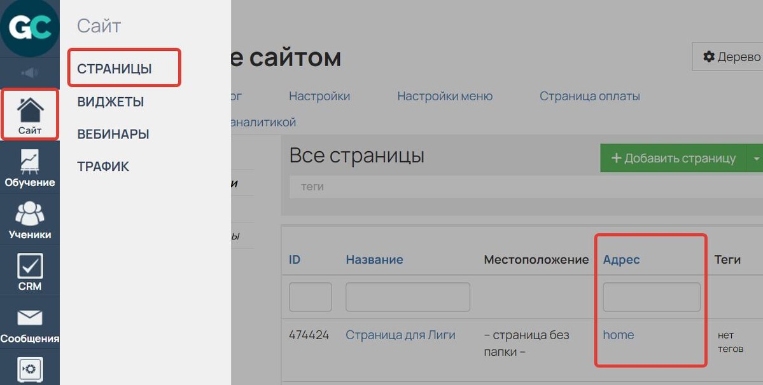The image size is (763, 385).
Task: Click the ID filter field
Action: point(311,297)
